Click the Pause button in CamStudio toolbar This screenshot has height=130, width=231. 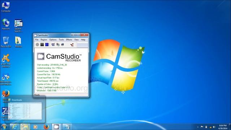click(x=42, y=44)
